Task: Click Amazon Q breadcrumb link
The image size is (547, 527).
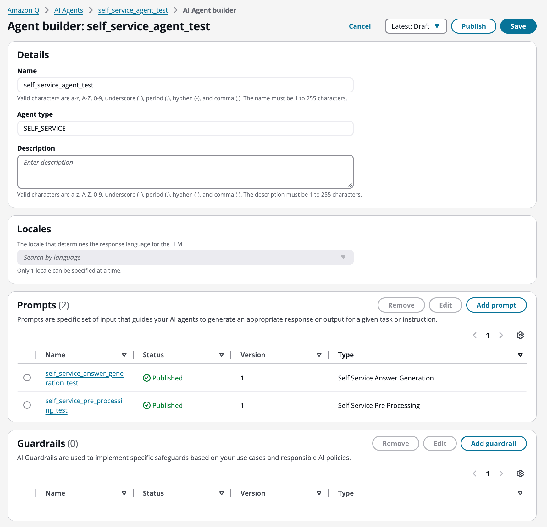Action: 23,10
